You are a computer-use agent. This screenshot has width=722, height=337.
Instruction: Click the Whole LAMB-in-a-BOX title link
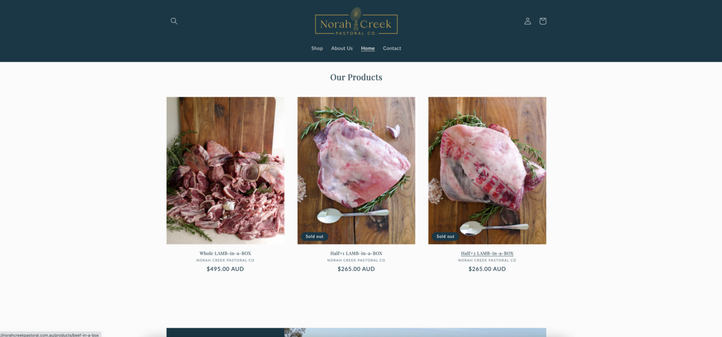pos(225,253)
